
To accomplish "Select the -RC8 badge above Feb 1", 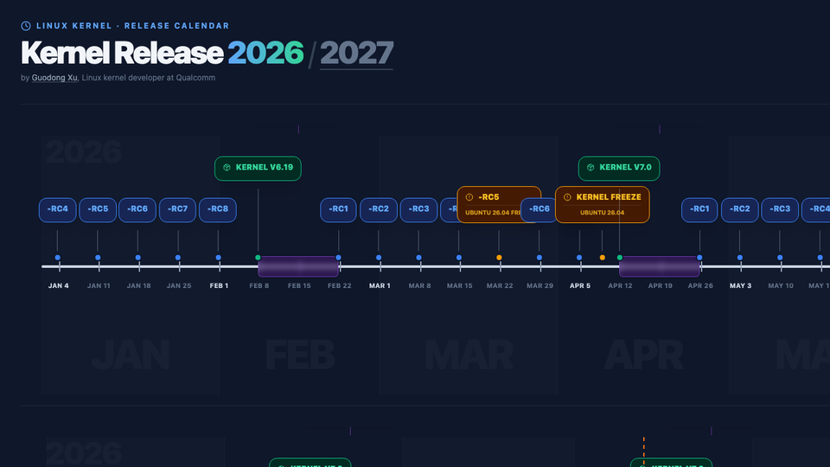I will click(x=218, y=209).
